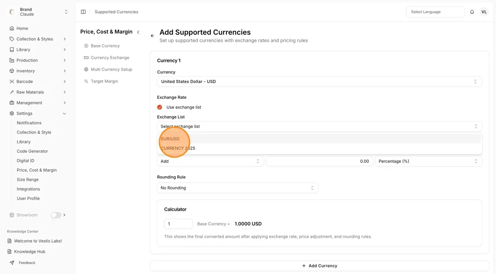Screen dimensions: 496x274
Task: Open Size Range settings
Action: click(27, 180)
